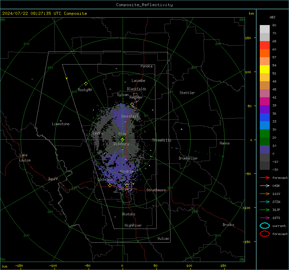Click the HighRiver town label
Image resolution: width=289 pixels, height=270 pixels.
[x=133, y=225]
